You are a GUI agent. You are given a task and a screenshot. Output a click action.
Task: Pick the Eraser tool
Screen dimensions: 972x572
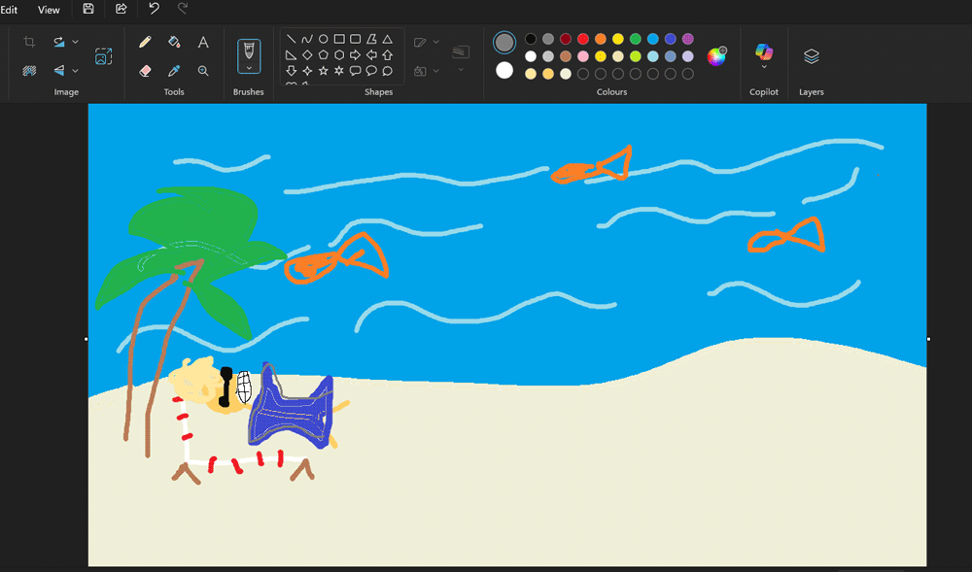tap(145, 71)
